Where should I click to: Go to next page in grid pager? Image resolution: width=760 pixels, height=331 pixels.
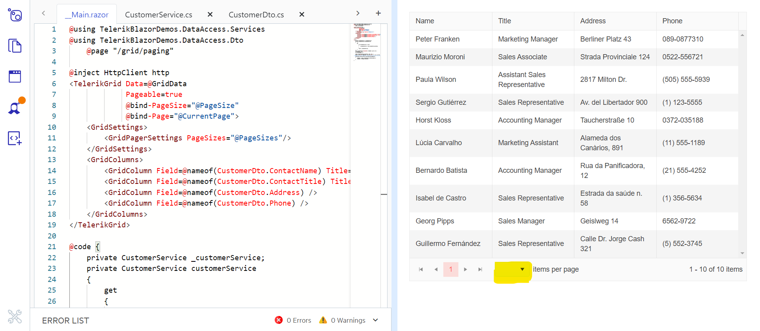point(465,269)
